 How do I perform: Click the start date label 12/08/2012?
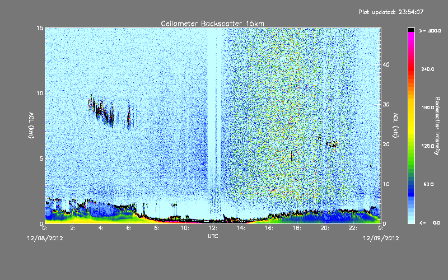click(45, 238)
